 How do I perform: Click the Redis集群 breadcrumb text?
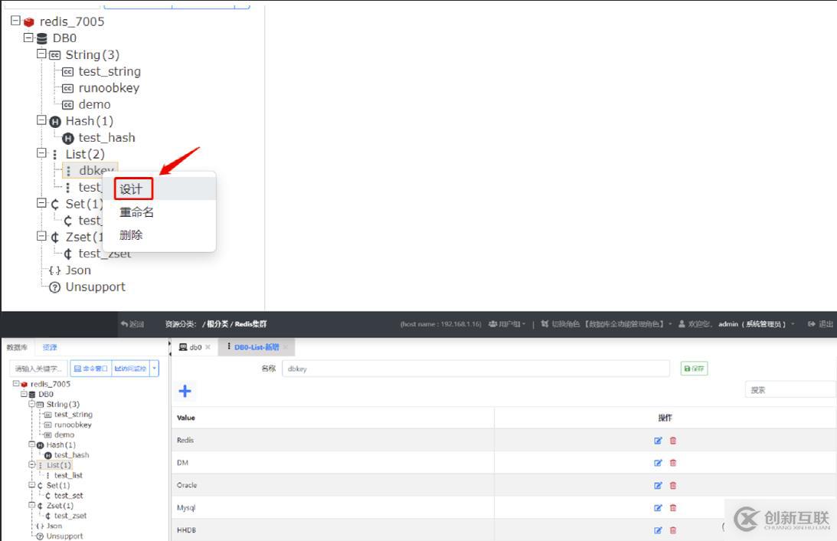coord(250,324)
